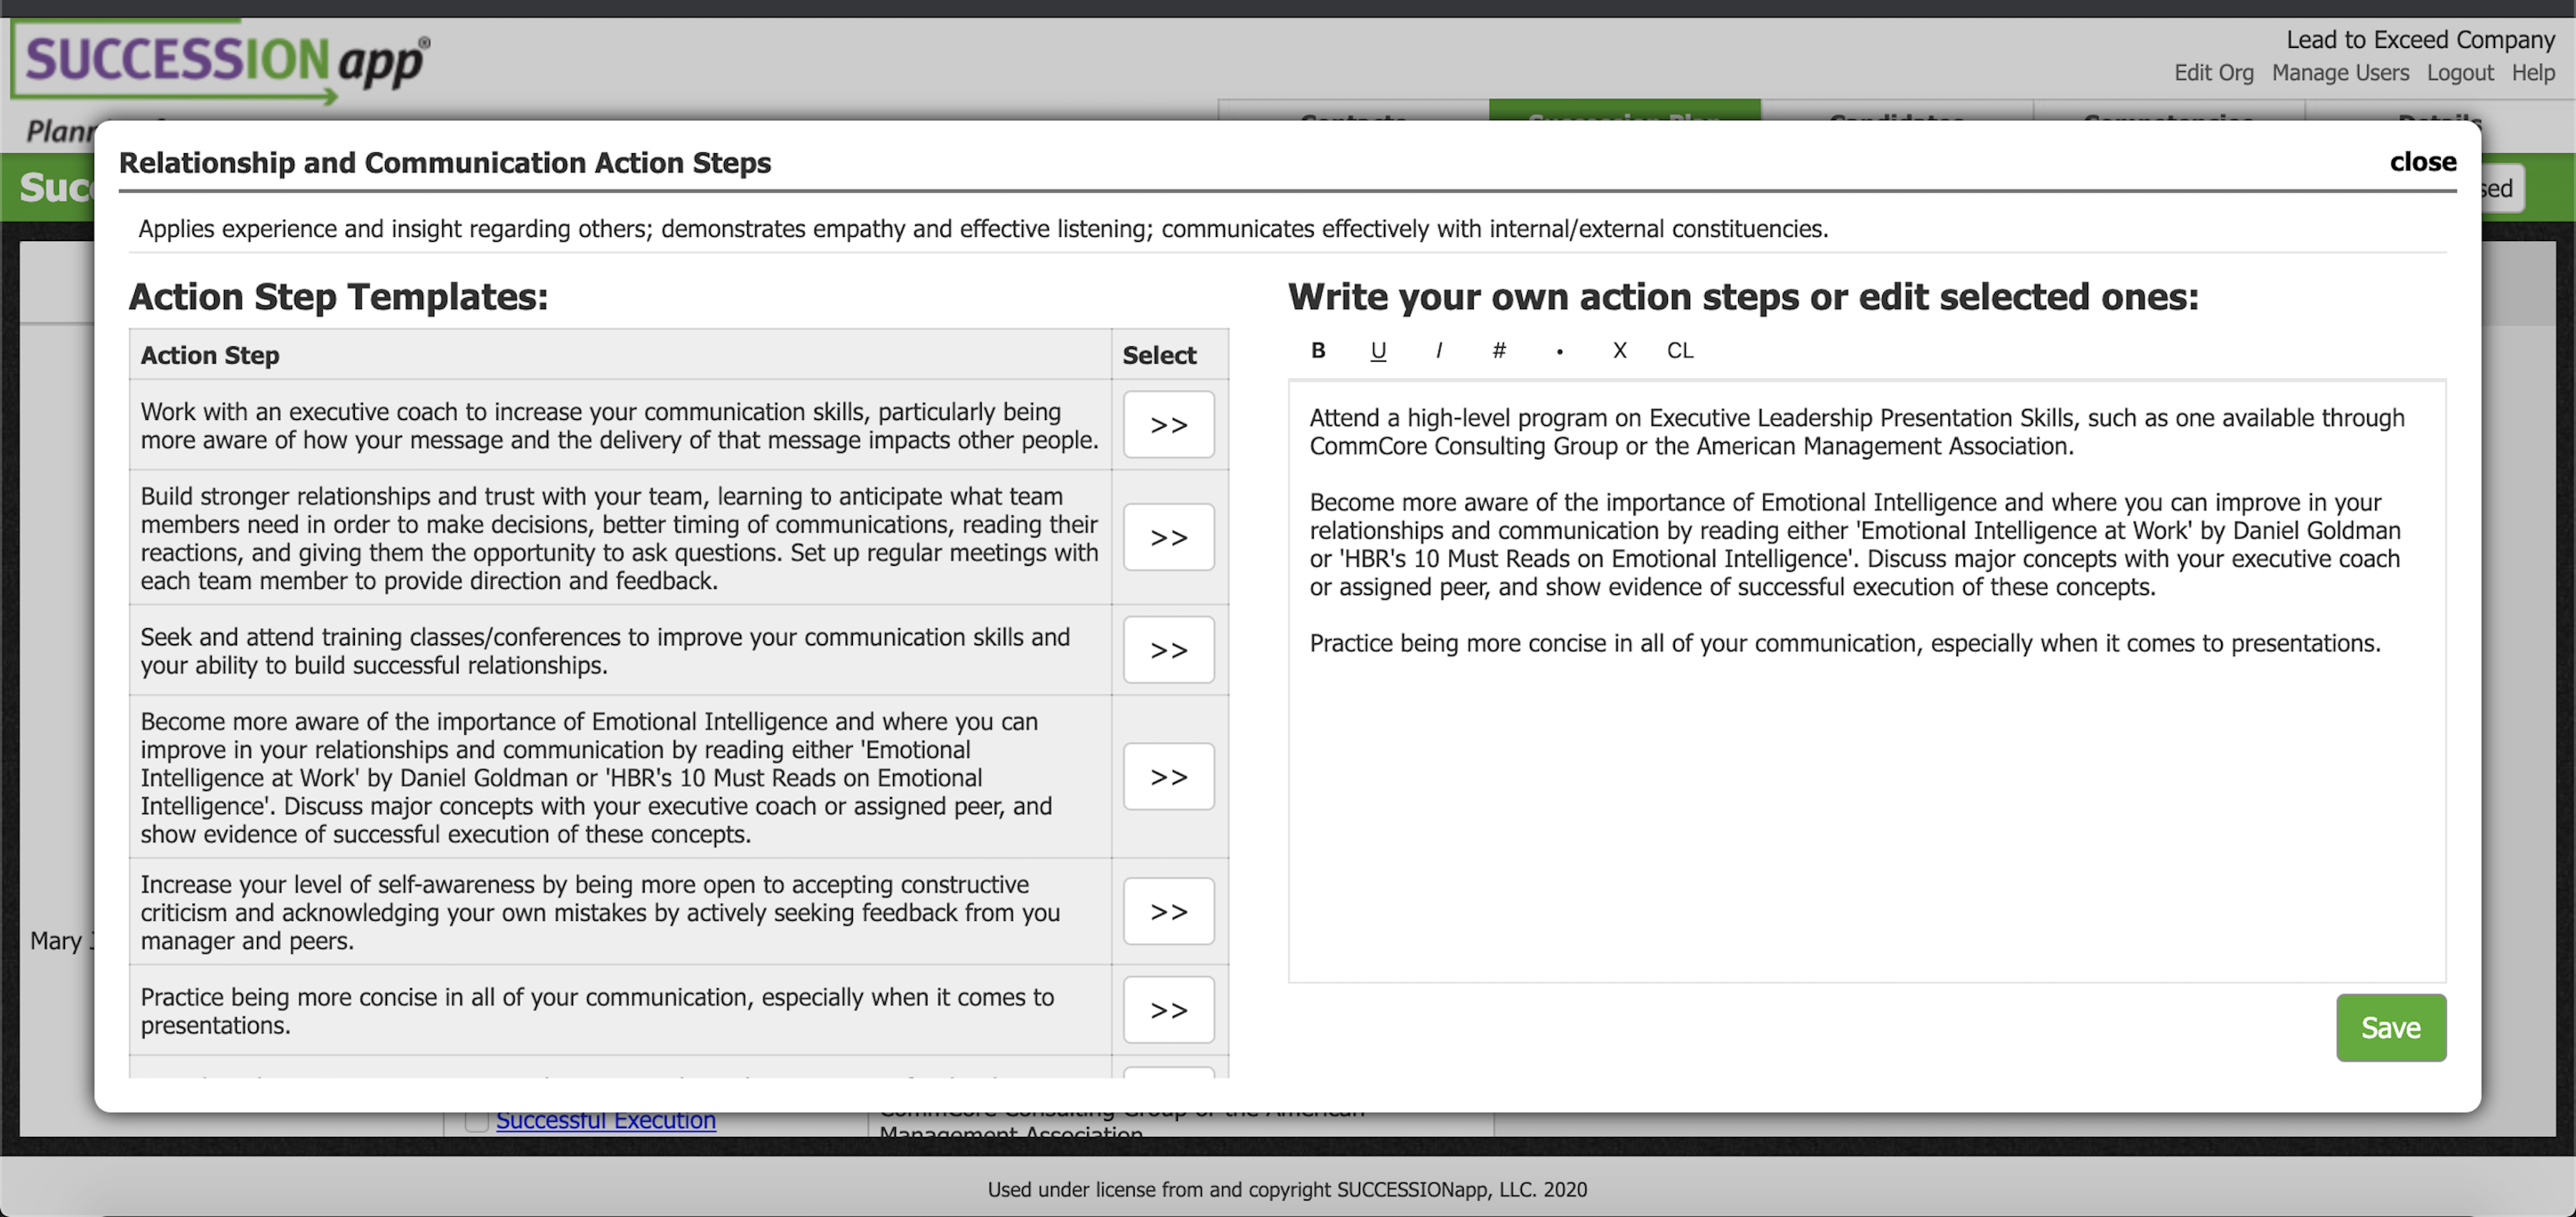Click the 'Become more aware' Emotional Intelligence paragraph in editor
Viewport: 2576px width, 1217px height.
1855,544
